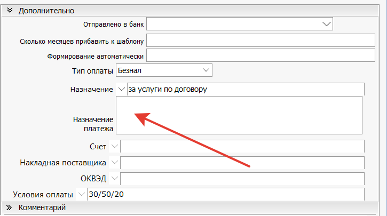The width and height of the screenshot is (387, 216).
Task: Click the Комментарий section header title
Action: point(42,207)
